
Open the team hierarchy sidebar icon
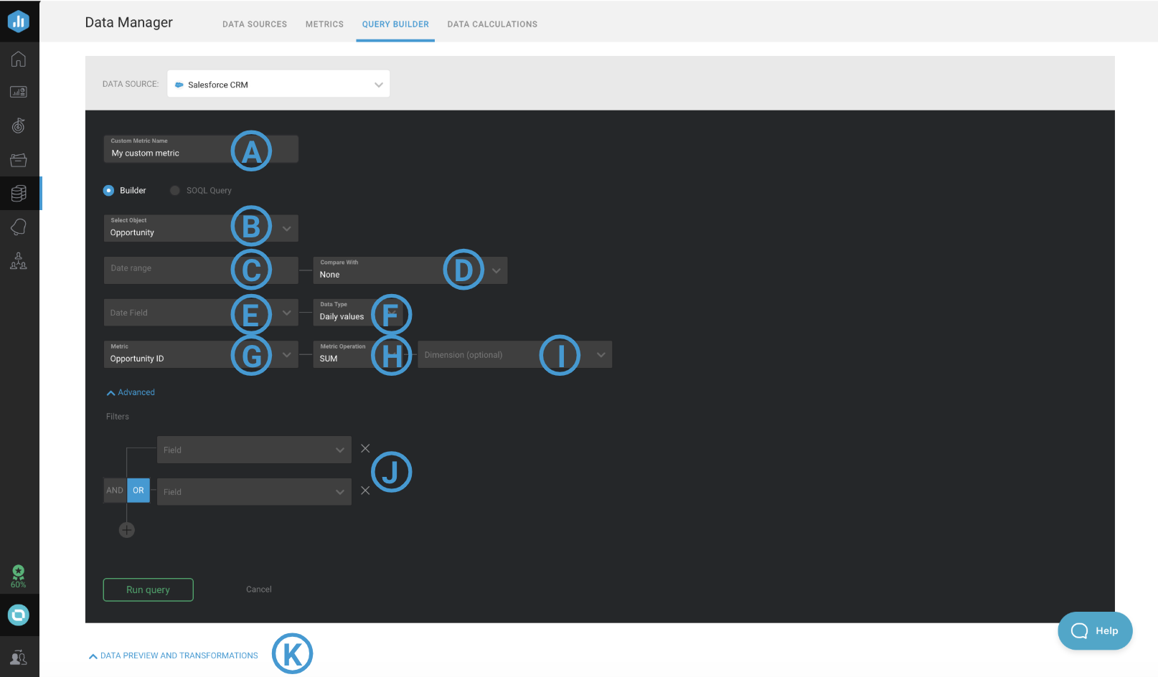19,260
